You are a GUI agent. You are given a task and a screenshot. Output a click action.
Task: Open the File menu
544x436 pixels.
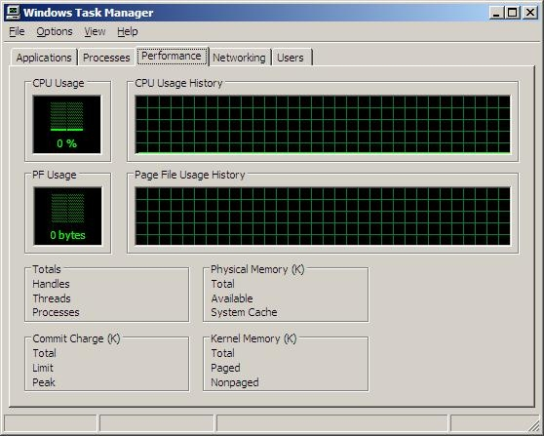[x=17, y=31]
